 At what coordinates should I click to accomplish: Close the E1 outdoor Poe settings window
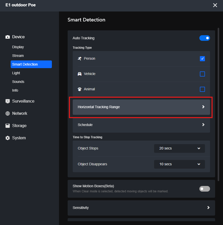tap(215, 5)
